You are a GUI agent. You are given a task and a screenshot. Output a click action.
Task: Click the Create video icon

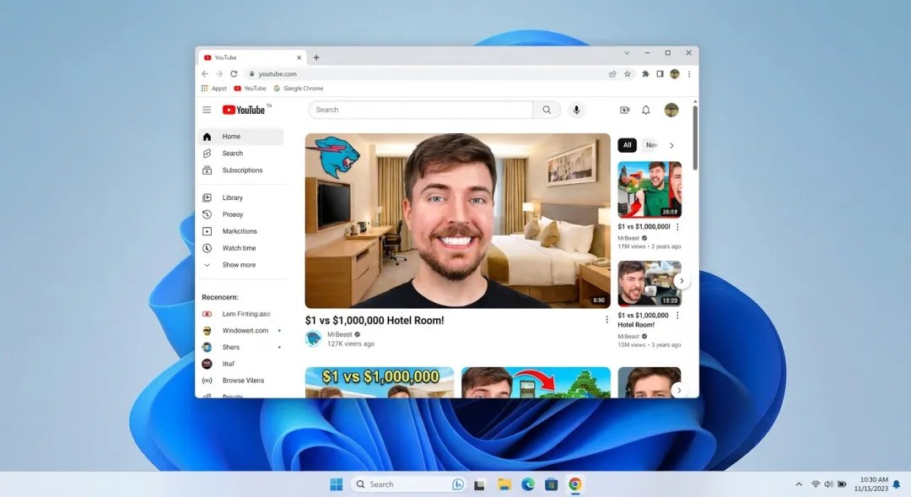click(623, 110)
